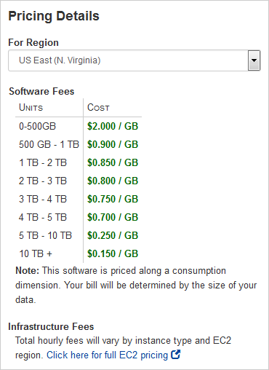
Task: Click the external link icon beside EC2 pricing
Action: (x=175, y=355)
